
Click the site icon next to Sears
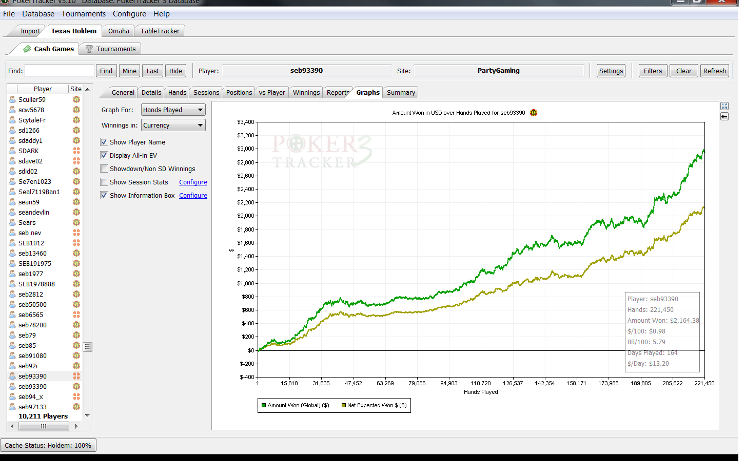76,222
